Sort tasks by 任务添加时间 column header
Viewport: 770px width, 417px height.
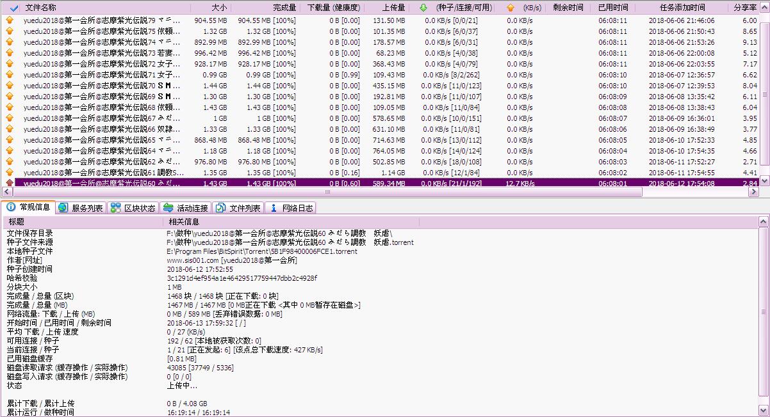(682, 8)
